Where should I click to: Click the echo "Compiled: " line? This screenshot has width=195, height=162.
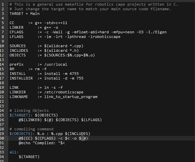[42, 143]
